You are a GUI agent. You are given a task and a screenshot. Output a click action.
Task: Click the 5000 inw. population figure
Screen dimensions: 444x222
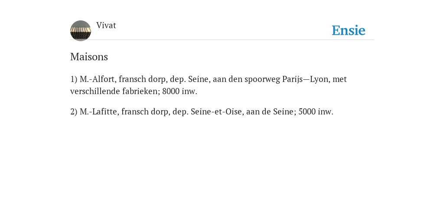(316, 111)
